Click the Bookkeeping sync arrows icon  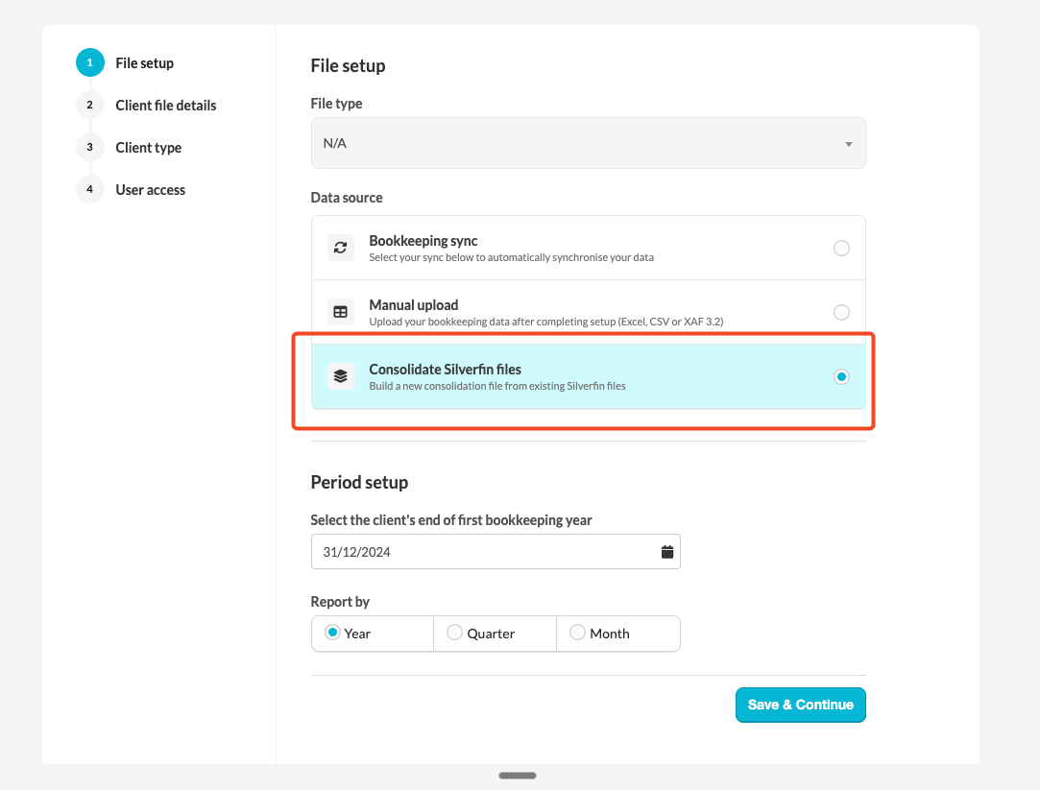tap(340, 248)
